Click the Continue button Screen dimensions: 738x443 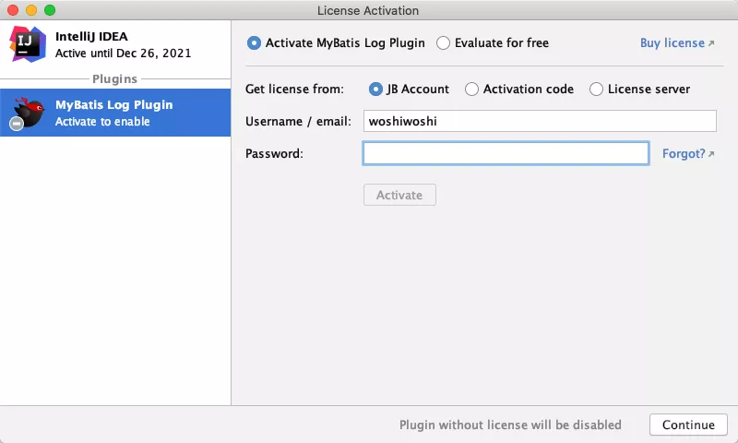tap(688, 425)
